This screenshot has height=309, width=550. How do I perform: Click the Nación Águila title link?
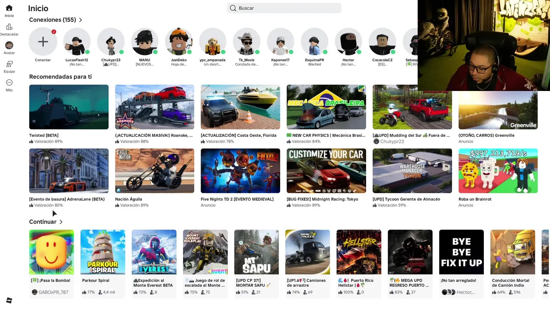coord(128,199)
